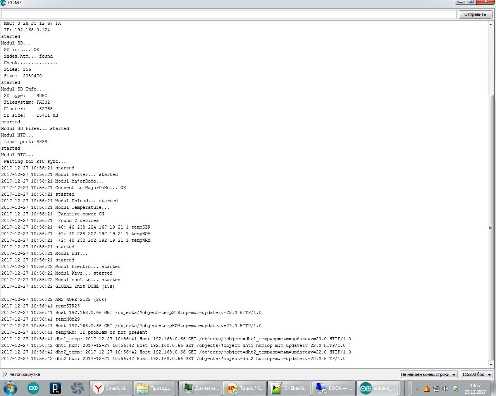Click the dht1_hum GET request line
Image resolution: width=496 pixels, height=396 pixels.
pyautogui.click(x=174, y=345)
